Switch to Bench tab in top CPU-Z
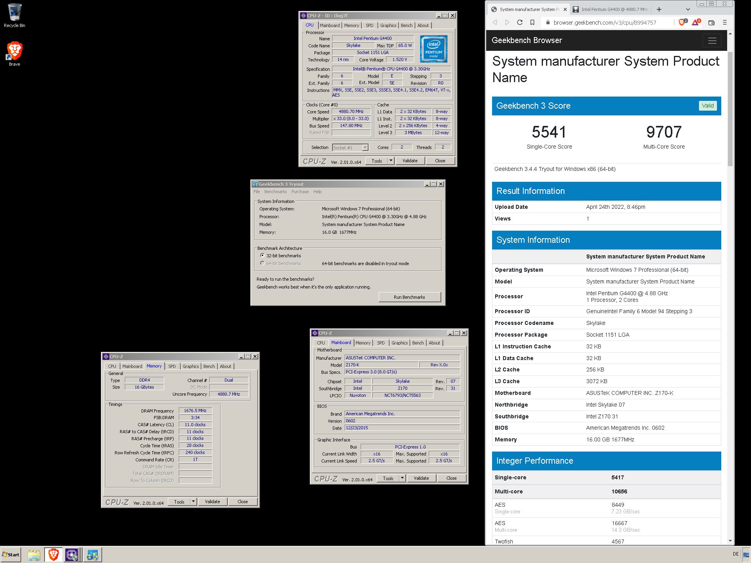The height and width of the screenshot is (563, 751). 406,25
